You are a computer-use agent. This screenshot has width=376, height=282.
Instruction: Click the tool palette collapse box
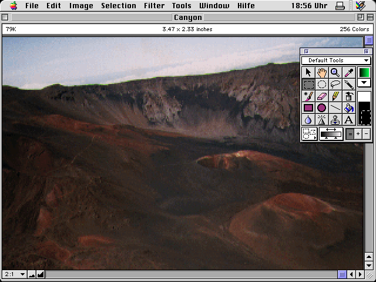point(366,51)
